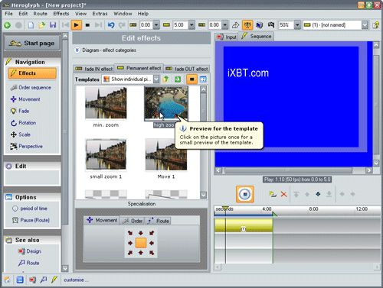Click the Undo arrow icon

pyautogui.click(x=111, y=25)
